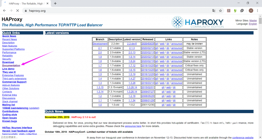The height and width of the screenshot is (139, 262).
Task: Open a new browser tab
Action: 55,3
